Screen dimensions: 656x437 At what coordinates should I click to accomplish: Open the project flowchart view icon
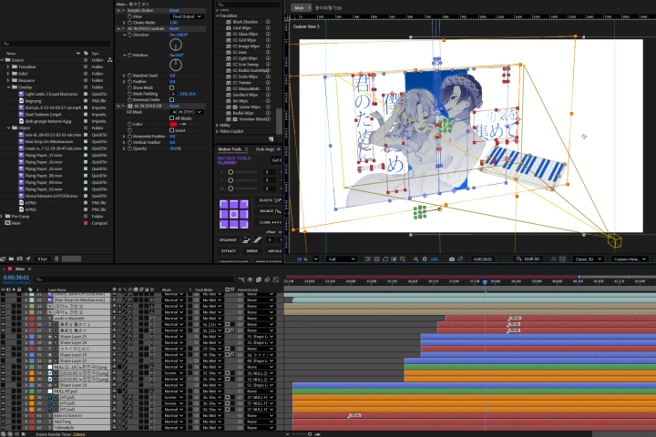(109, 60)
